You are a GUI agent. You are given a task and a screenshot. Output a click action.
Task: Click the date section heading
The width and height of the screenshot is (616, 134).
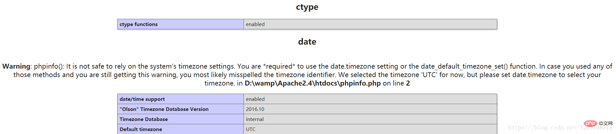pos(307,42)
